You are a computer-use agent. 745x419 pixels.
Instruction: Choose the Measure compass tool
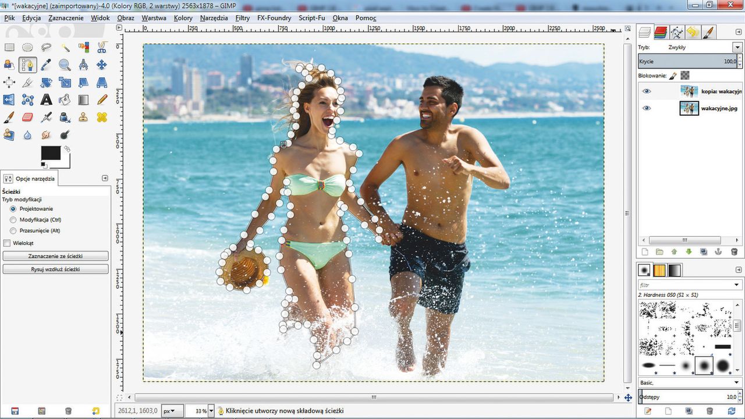point(83,65)
